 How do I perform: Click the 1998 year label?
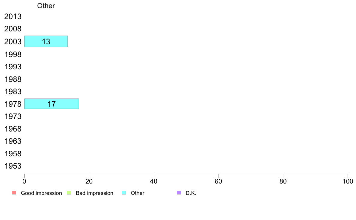pyautogui.click(x=13, y=54)
